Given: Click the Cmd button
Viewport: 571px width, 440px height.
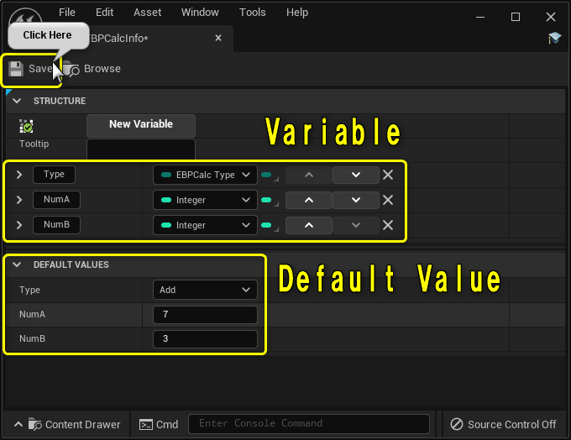Looking at the screenshot, I should coord(159,425).
